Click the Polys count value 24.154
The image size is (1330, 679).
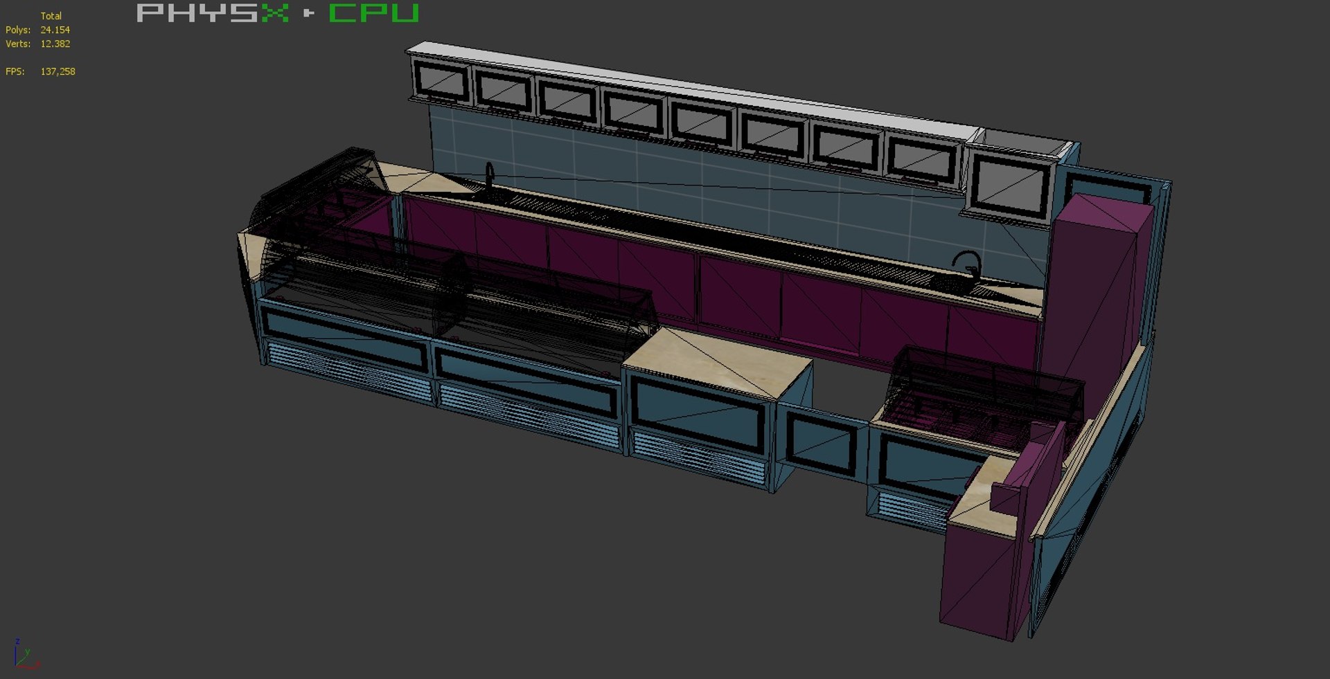click(55, 30)
